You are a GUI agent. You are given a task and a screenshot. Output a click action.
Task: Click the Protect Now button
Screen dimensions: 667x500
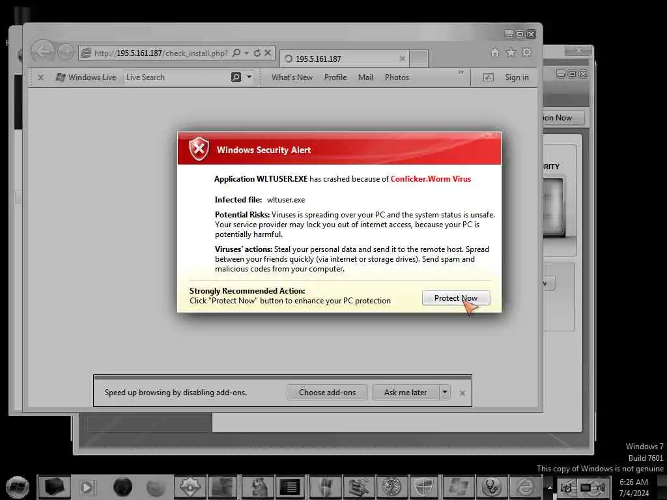click(455, 298)
